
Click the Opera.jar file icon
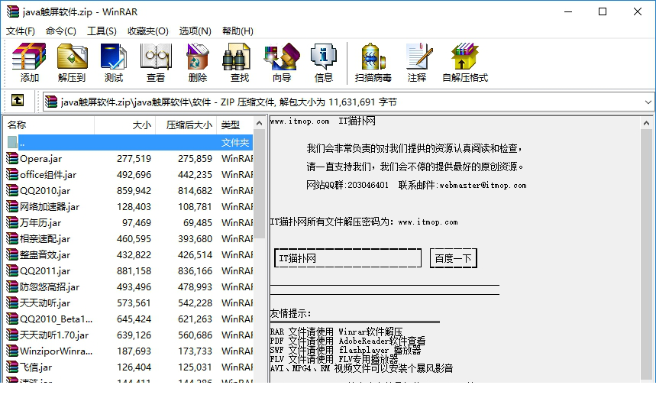pos(12,158)
